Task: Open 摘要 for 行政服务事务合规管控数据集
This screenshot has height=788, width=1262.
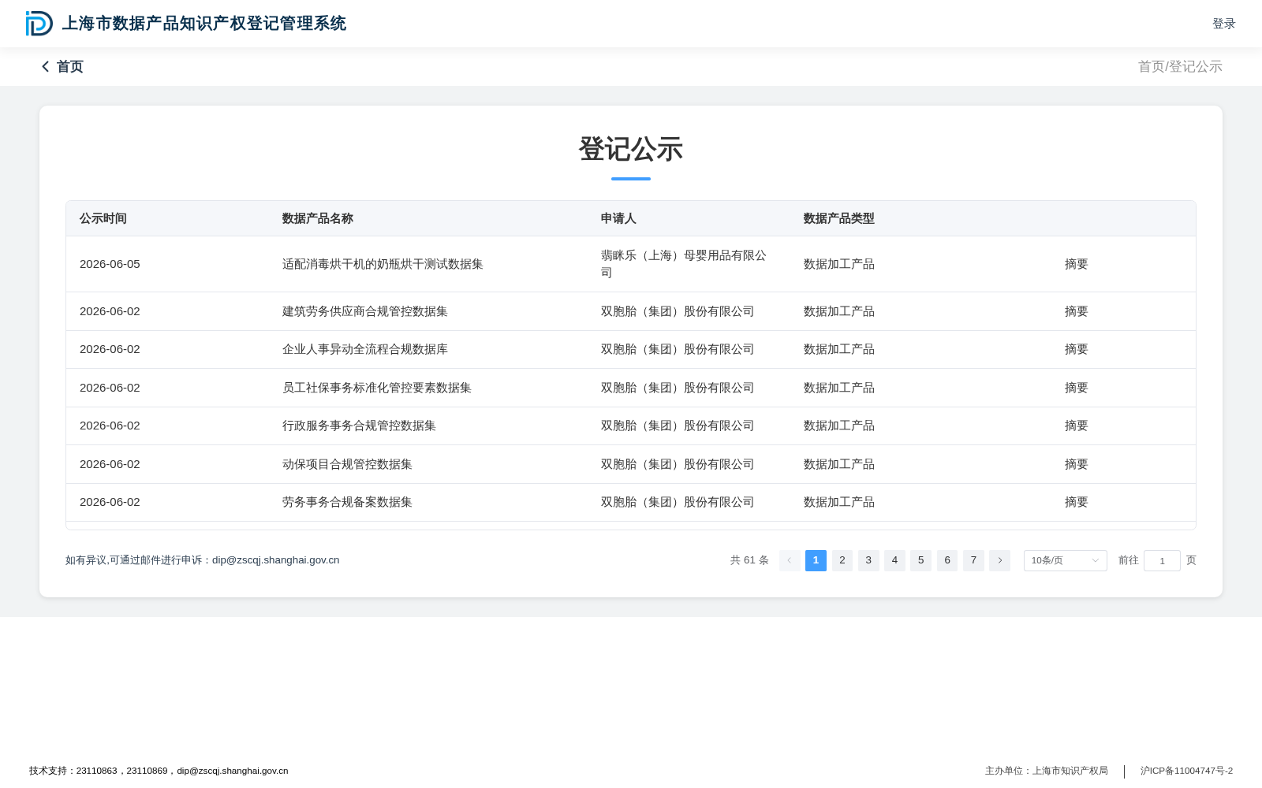Action: pyautogui.click(x=1076, y=426)
